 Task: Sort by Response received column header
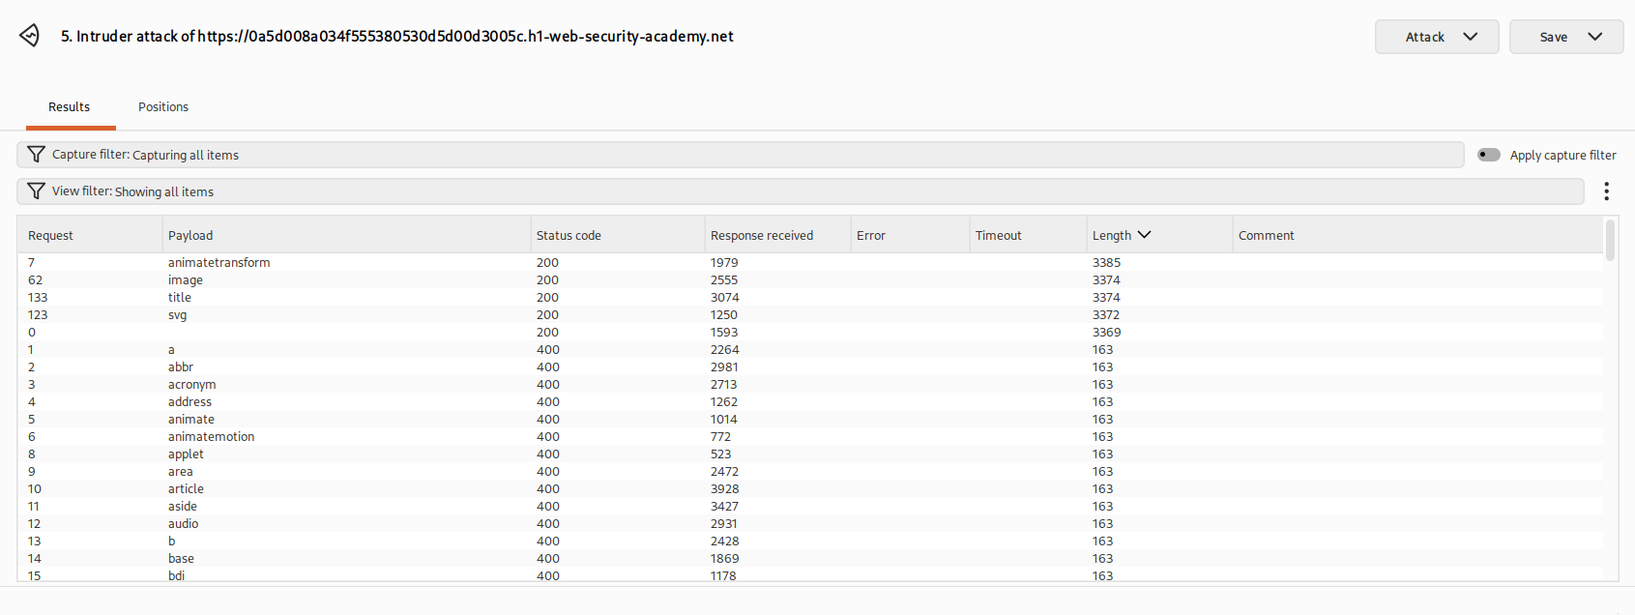coord(777,235)
